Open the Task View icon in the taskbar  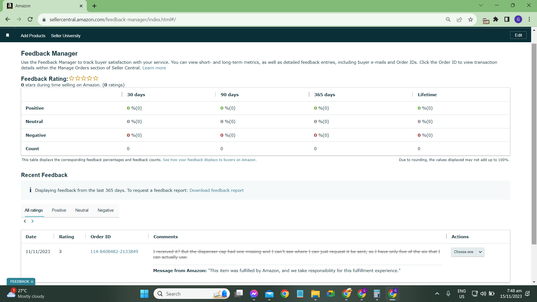(239, 294)
